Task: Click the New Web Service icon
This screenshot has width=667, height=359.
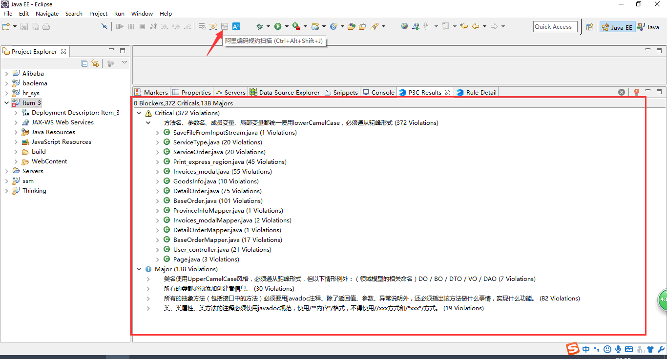Action: pyautogui.click(x=334, y=26)
